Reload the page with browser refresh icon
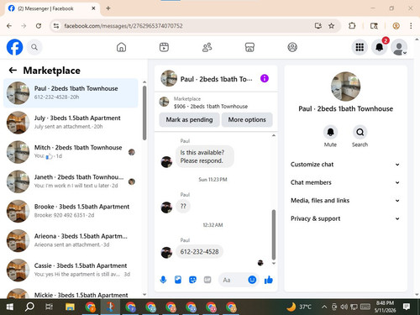This screenshot has height=315, width=420. pos(39,26)
